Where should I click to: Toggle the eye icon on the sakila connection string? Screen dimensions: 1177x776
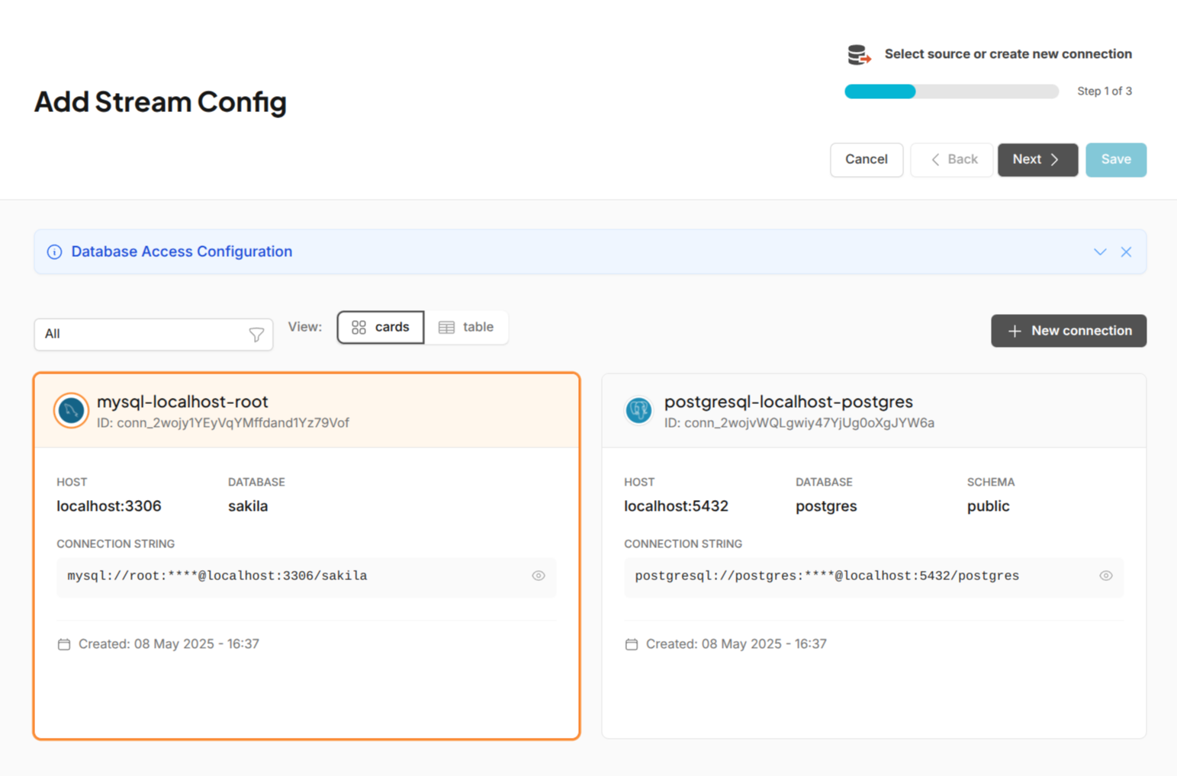tap(539, 576)
